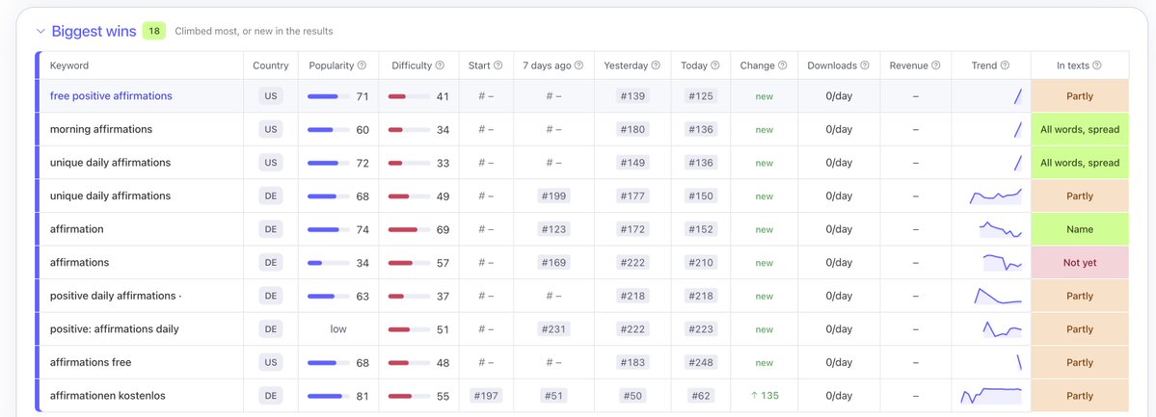Image resolution: width=1156 pixels, height=417 pixels.
Task: Click trend sparkline for affirmationen kostenlos
Action: click(x=991, y=396)
